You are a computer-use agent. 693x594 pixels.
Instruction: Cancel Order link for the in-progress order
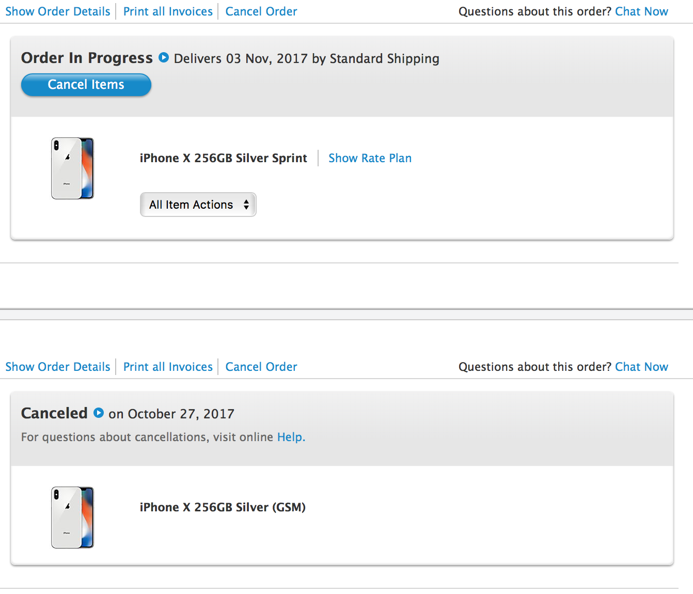261,11
